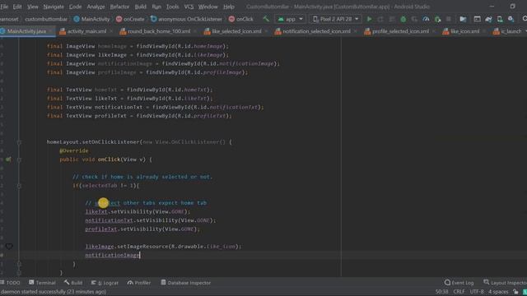This screenshot has width=527, height=296.
Task: Click Apply Changes and Restart Activity icon
Action: pos(380,19)
